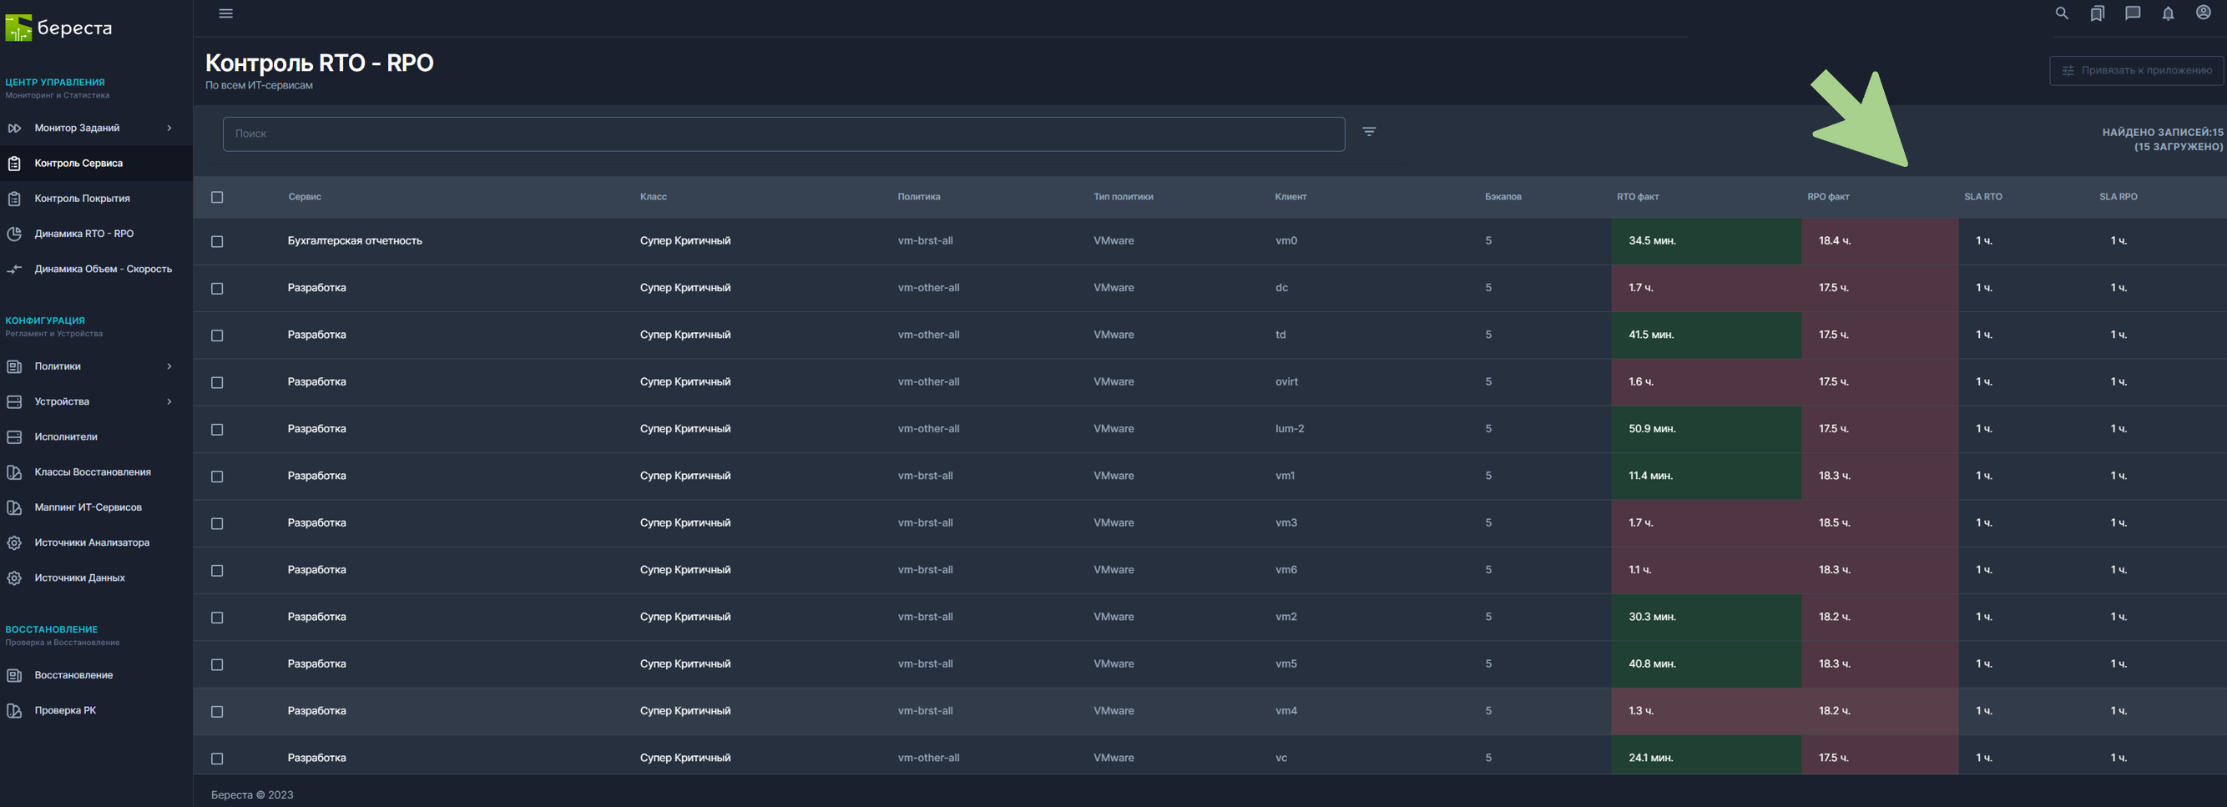Go to Динамика RTO - RPO page

[83, 235]
